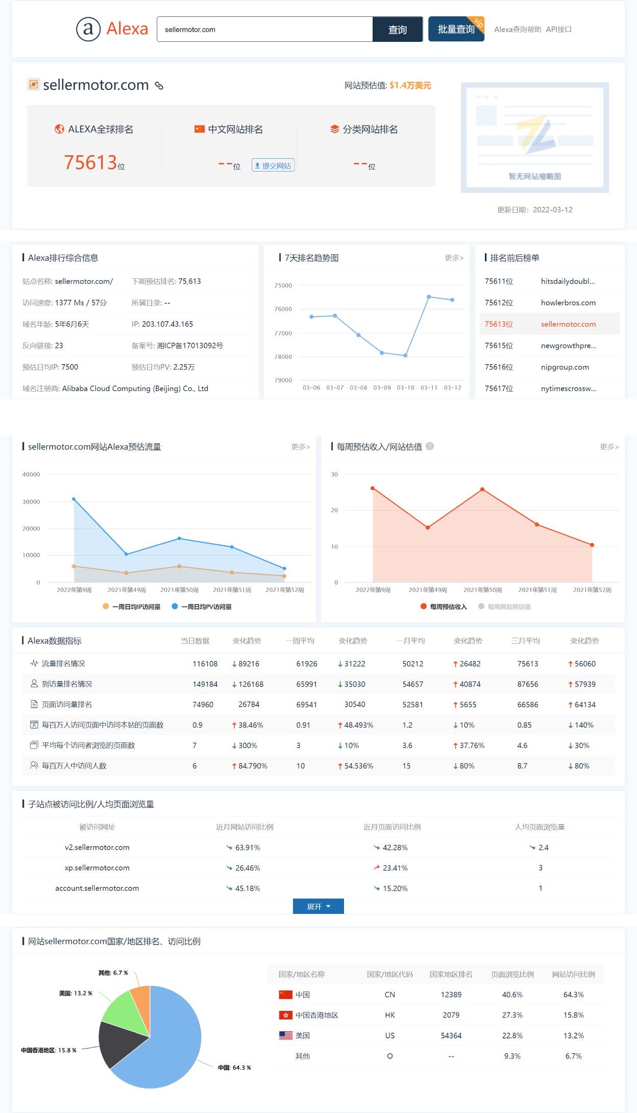Open 更多 link of 每周预估收入 chart
This screenshot has height=1113, width=637.
click(x=609, y=447)
